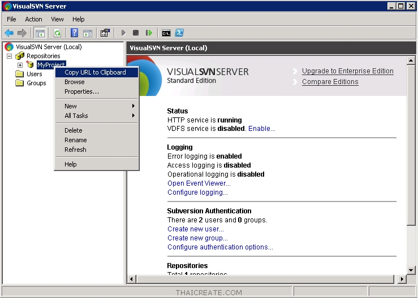Screen dimensions: 418x298
Task: Open the New submenu
Action: [97, 106]
